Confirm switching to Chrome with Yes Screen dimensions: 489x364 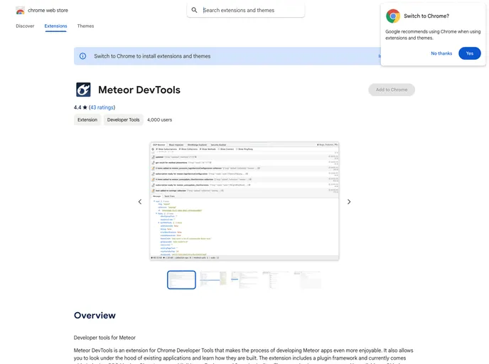[470, 53]
